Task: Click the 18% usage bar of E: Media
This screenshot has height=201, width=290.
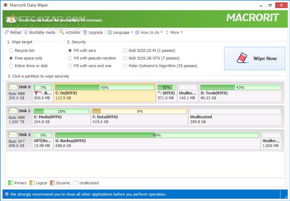Action: click(x=61, y=111)
